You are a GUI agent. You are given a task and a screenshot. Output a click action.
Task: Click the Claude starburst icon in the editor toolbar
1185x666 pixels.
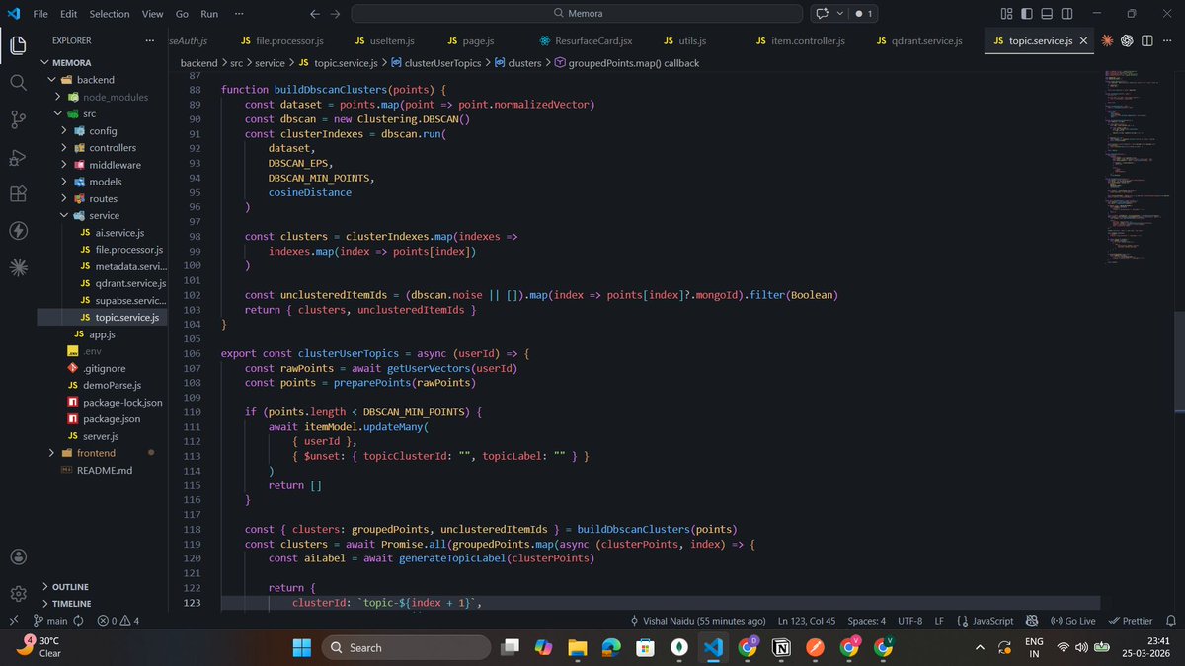(x=1107, y=40)
